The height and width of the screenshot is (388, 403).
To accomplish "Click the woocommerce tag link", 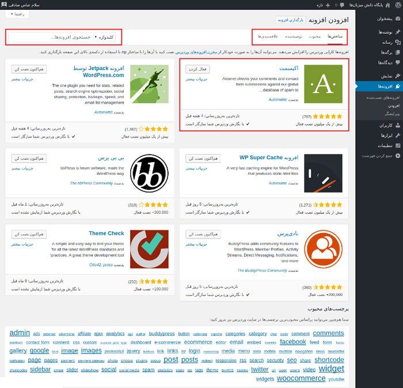I will click(301, 378).
